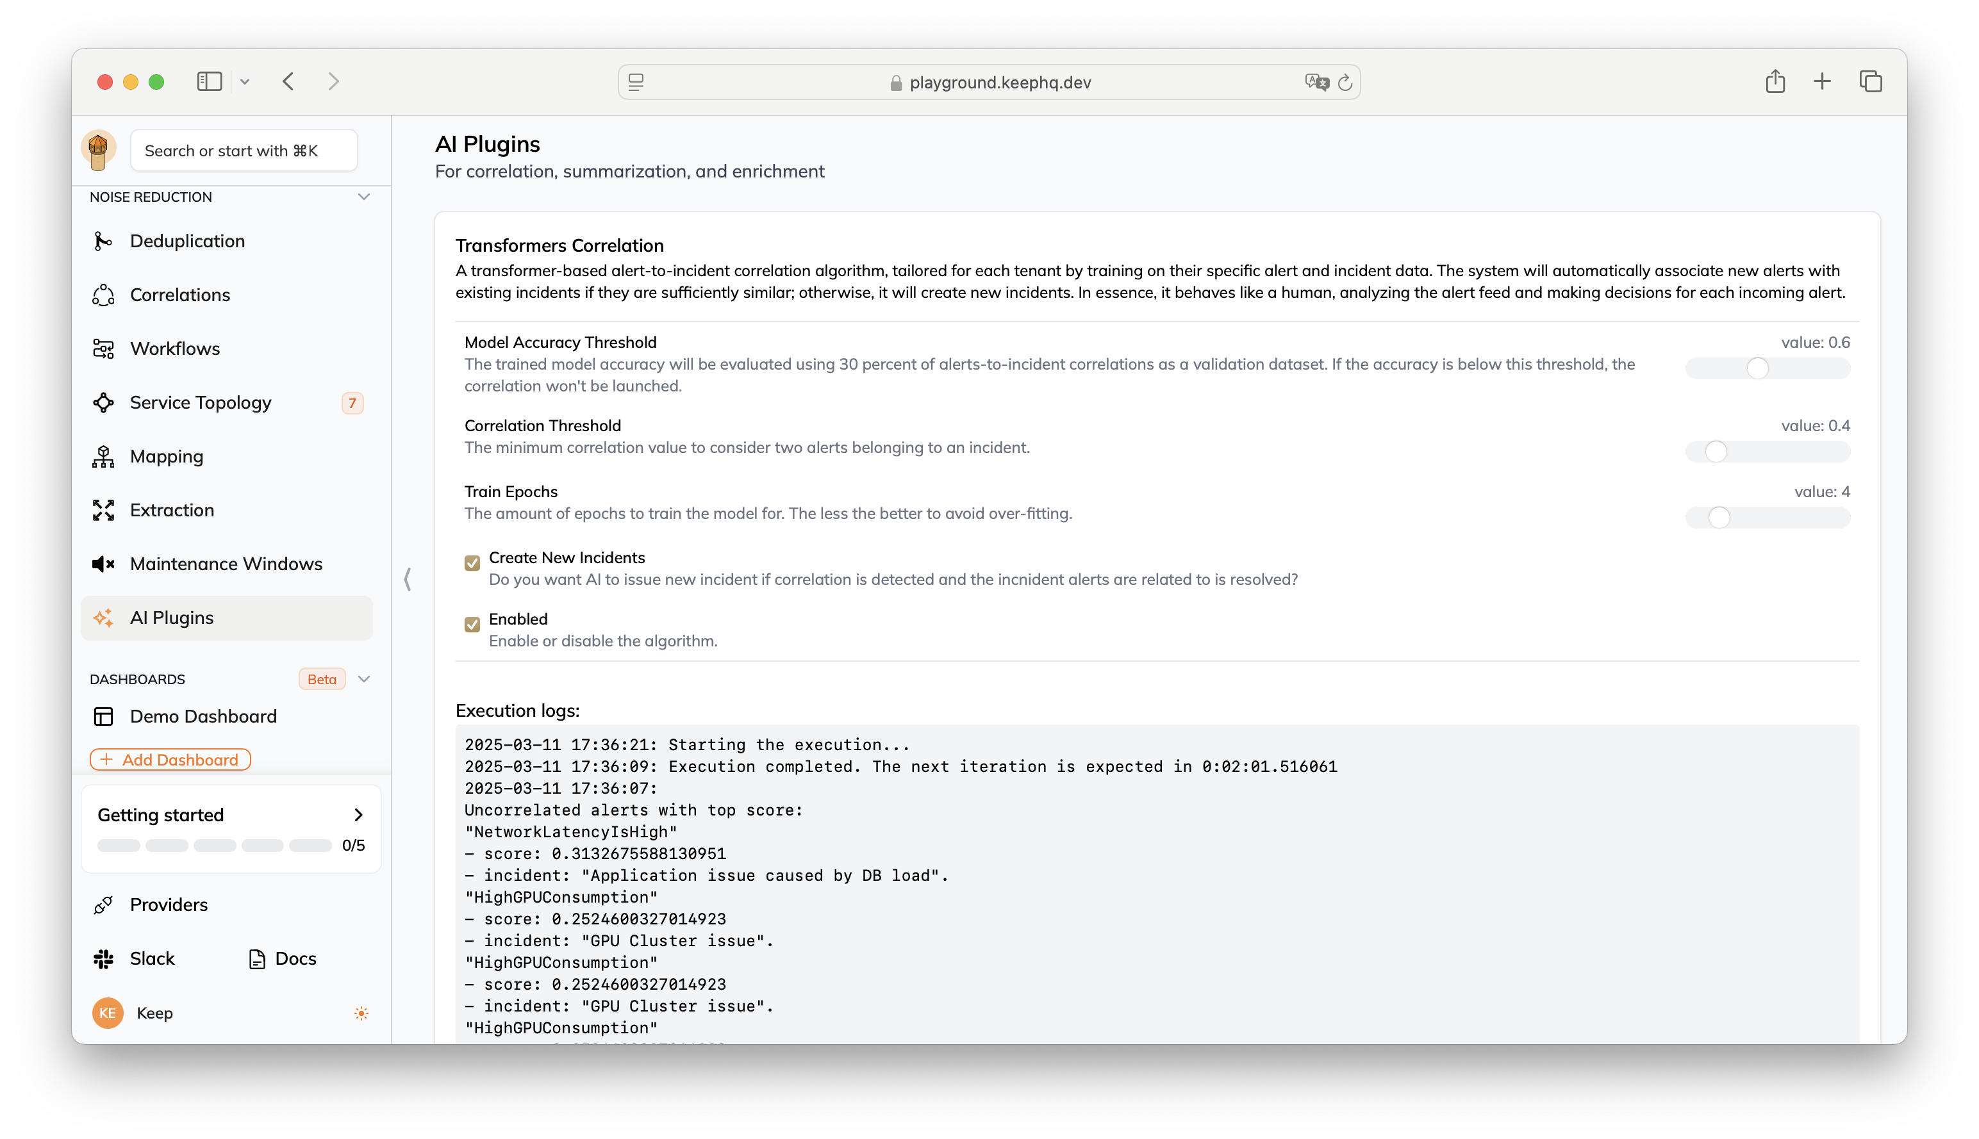Open the browser Share menu
Viewport: 1979px width, 1139px height.
[1775, 81]
